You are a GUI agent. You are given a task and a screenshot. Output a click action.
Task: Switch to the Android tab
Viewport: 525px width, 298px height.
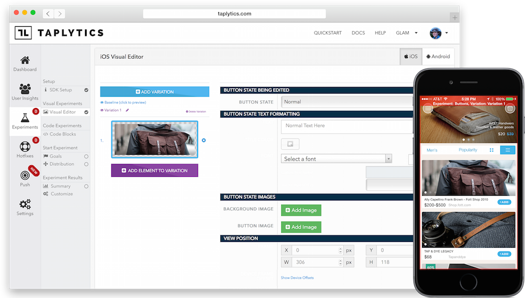[x=438, y=57]
